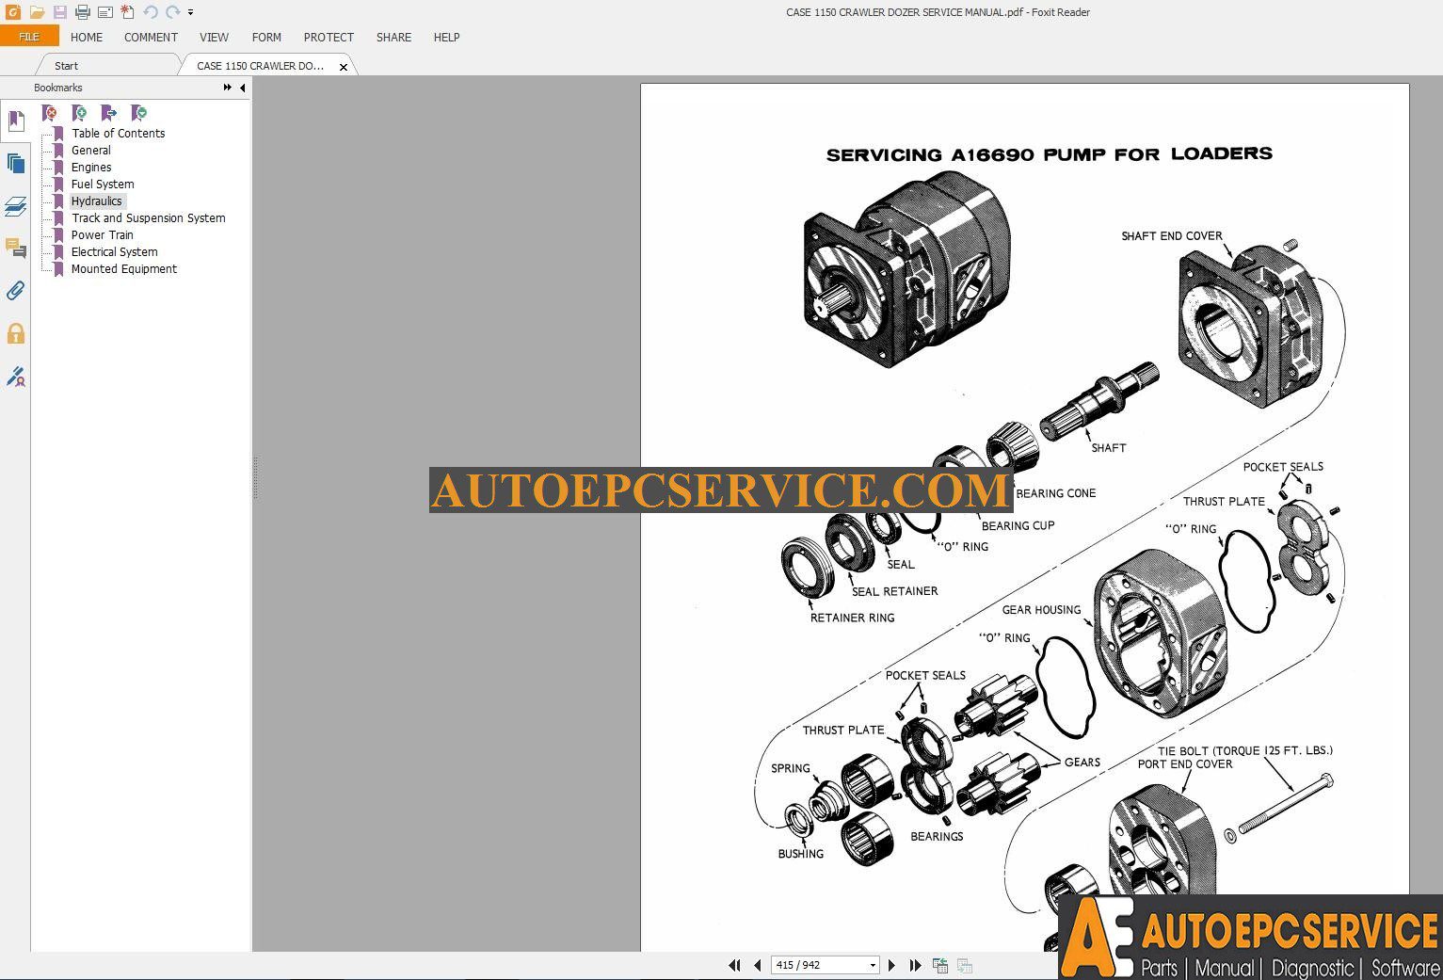
Task: Create a new blank PDF with starred-page icon
Action: click(x=128, y=12)
